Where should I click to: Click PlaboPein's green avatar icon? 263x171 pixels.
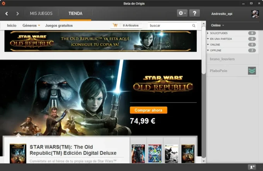pyautogui.click(x=252, y=70)
